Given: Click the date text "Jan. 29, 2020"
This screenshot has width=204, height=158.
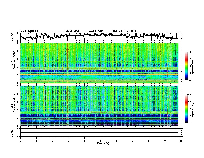Looking at the screenshot, I should (72, 31).
